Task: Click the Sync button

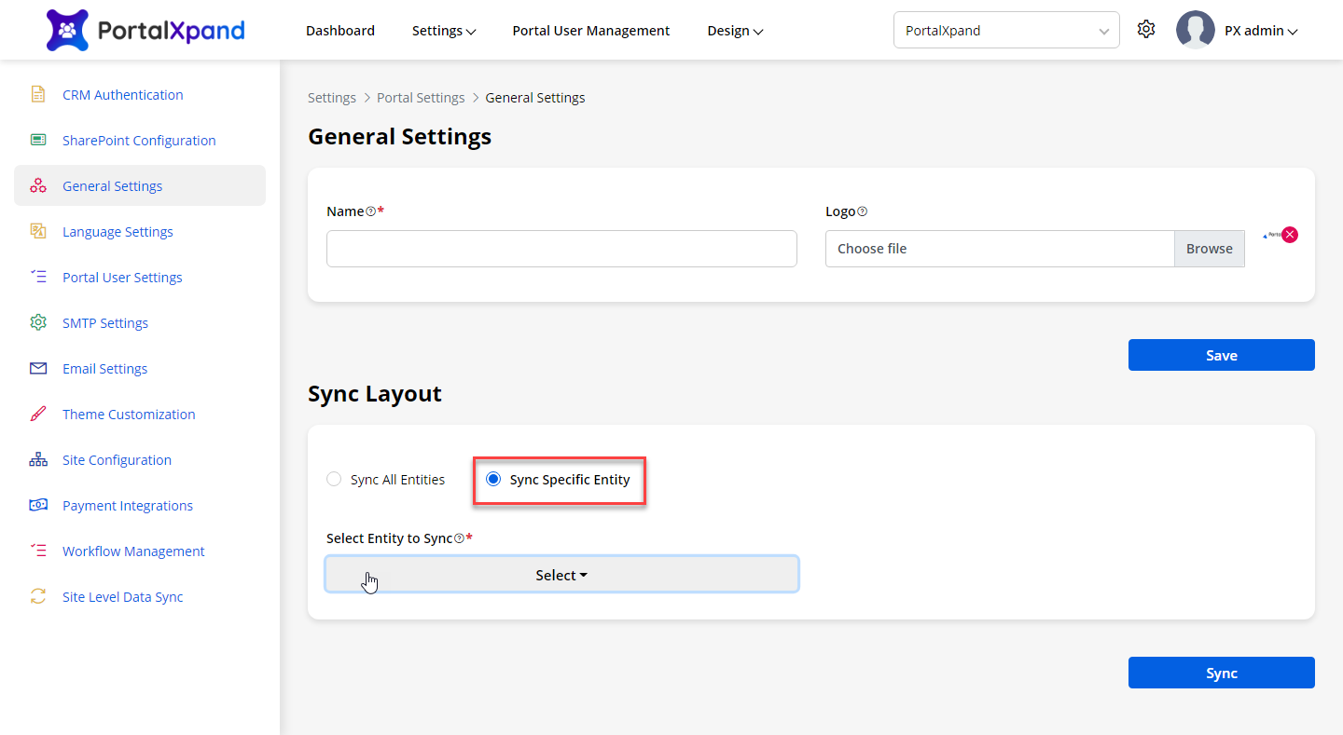Action: click(1221, 673)
